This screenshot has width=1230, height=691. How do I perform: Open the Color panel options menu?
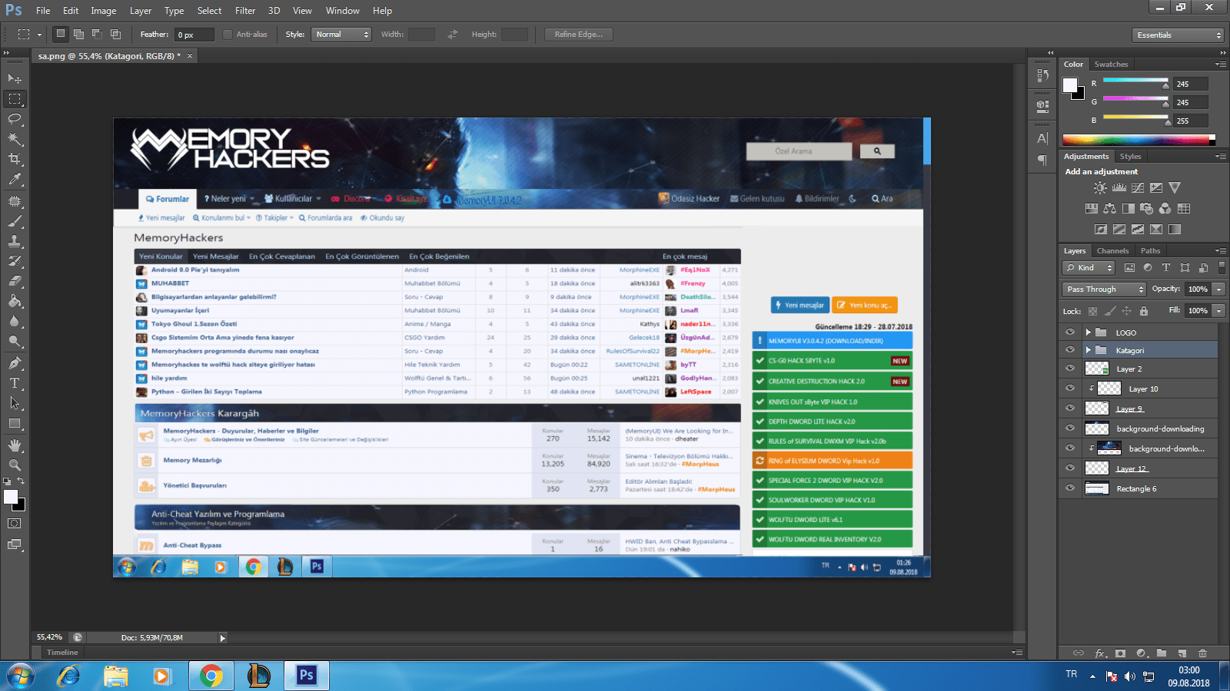tap(1221, 64)
